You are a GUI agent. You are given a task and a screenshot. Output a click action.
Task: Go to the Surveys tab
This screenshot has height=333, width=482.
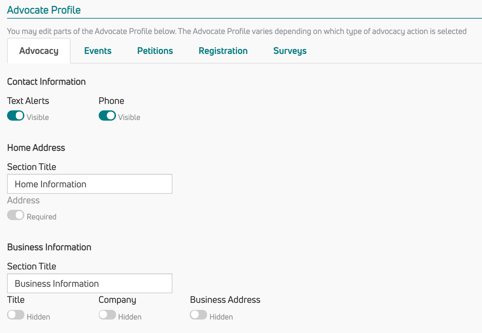point(290,51)
